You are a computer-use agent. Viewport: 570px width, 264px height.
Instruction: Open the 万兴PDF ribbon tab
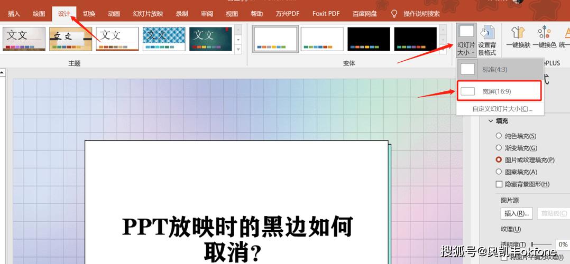[x=288, y=14]
